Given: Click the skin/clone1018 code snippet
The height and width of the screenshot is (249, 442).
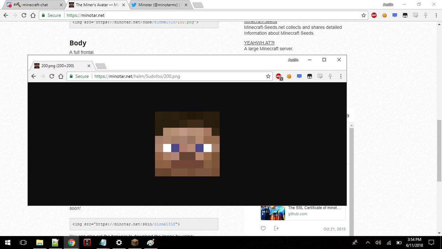Looking at the screenshot, I should 144,224.
